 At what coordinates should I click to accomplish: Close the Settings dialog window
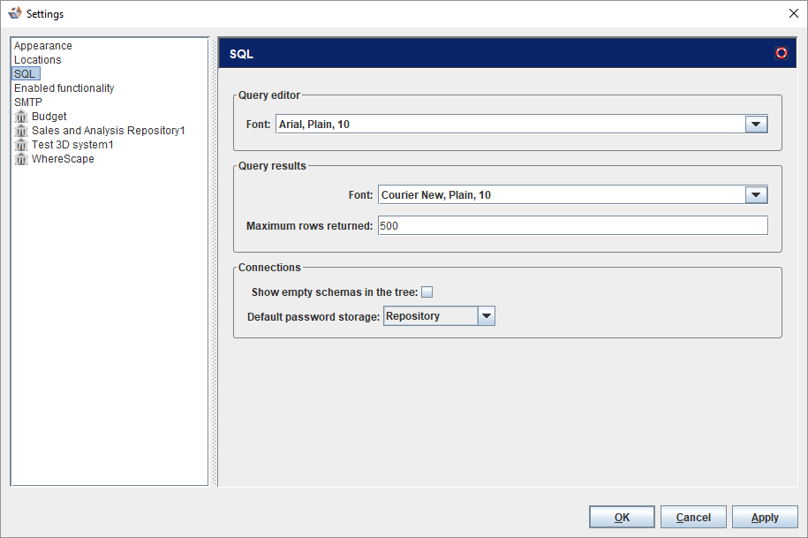792,13
